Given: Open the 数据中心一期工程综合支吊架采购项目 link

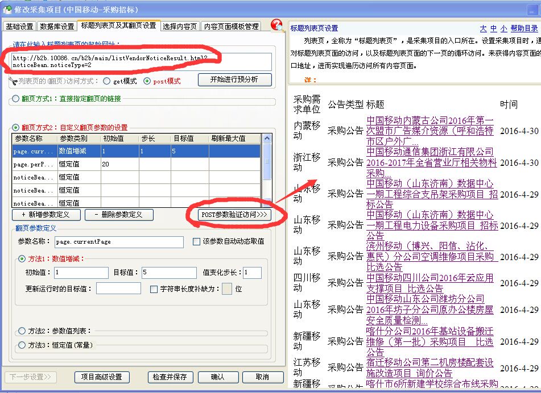Looking at the screenshot, I should click(x=432, y=194).
